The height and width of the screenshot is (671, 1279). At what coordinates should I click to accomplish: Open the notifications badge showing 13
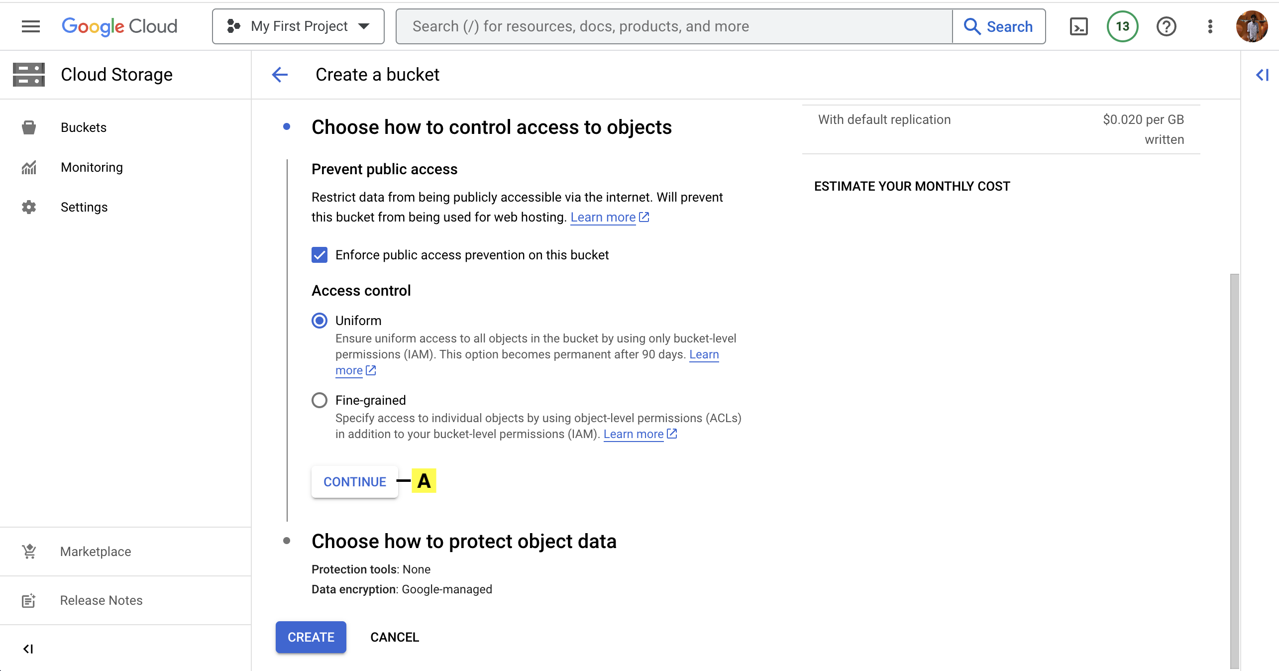1122,26
